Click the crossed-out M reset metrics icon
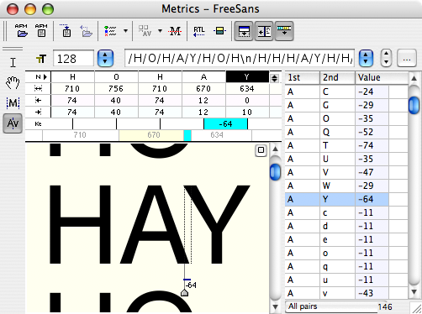422x314 pixels. [x=175, y=31]
